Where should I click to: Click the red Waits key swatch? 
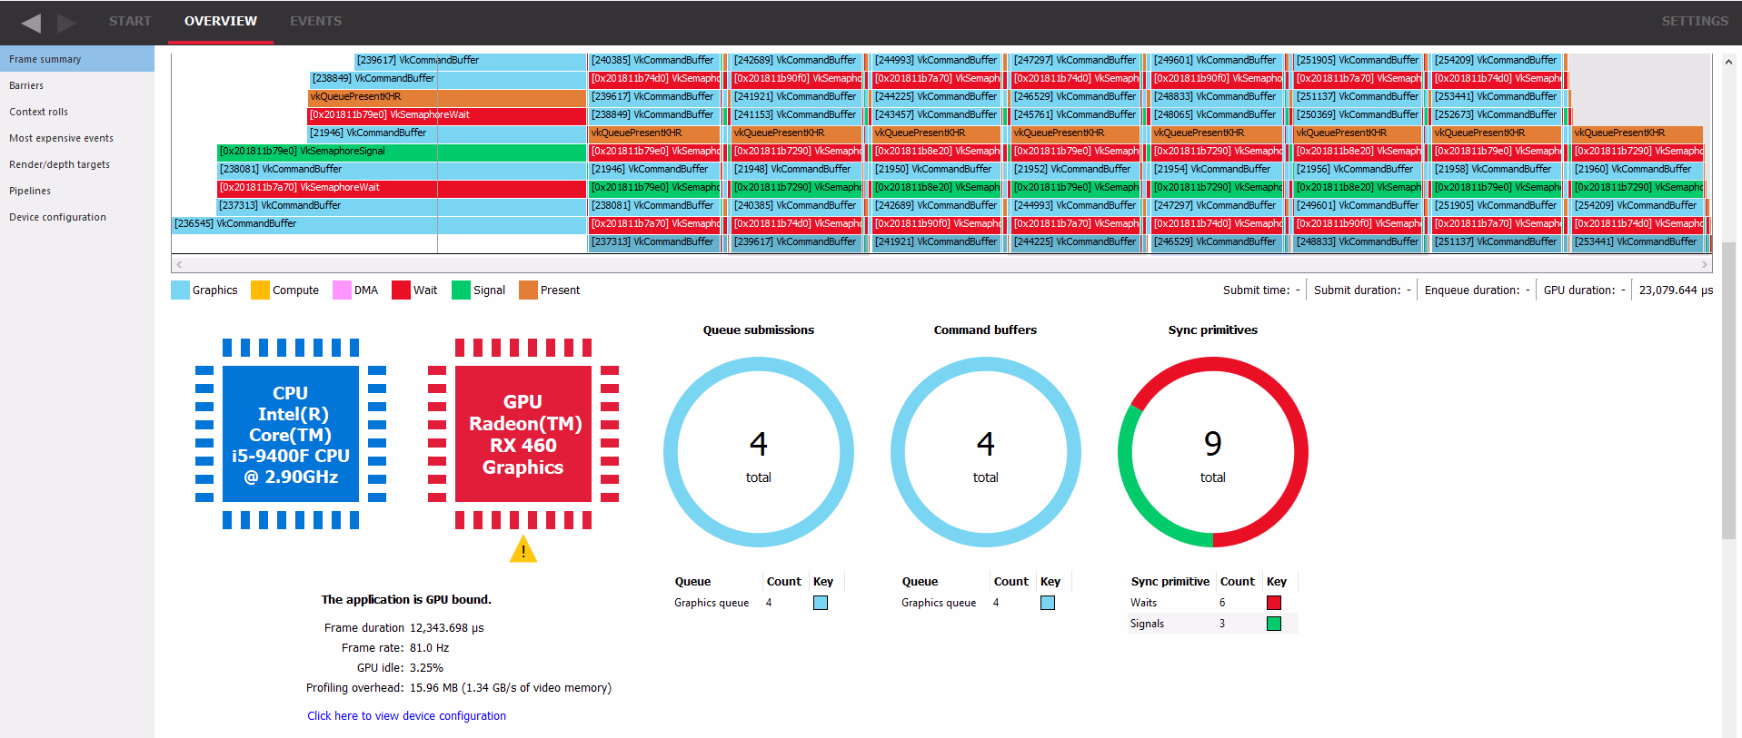pyautogui.click(x=1273, y=603)
